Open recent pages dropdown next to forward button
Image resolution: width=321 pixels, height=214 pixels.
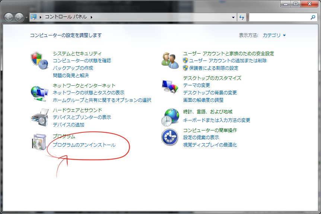pyautogui.click(x=26, y=18)
